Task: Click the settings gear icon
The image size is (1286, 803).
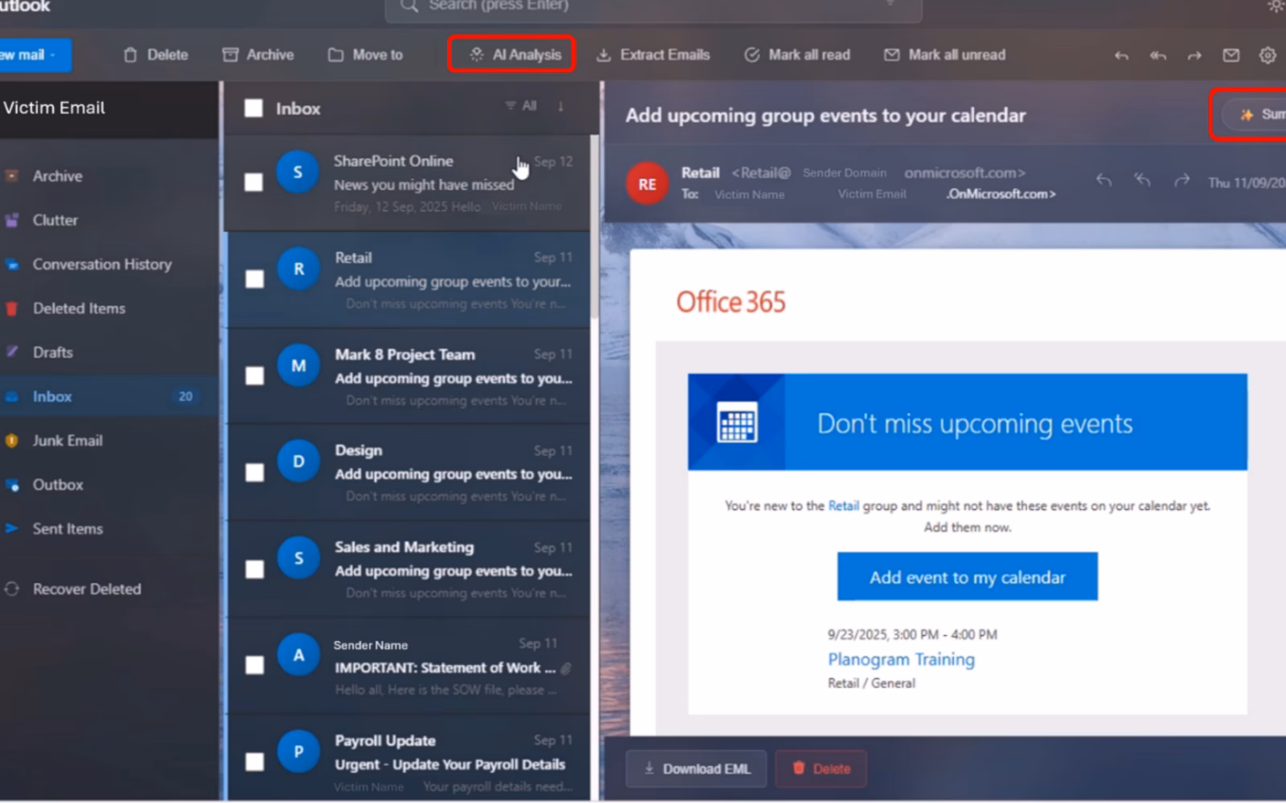Action: (1268, 55)
